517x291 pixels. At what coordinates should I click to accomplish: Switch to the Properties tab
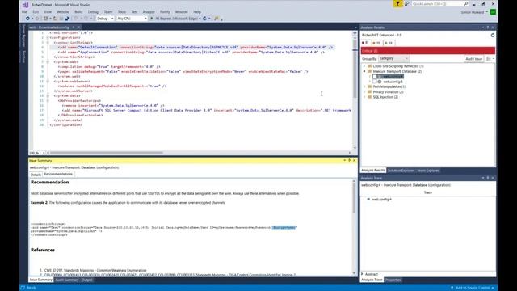393,280
